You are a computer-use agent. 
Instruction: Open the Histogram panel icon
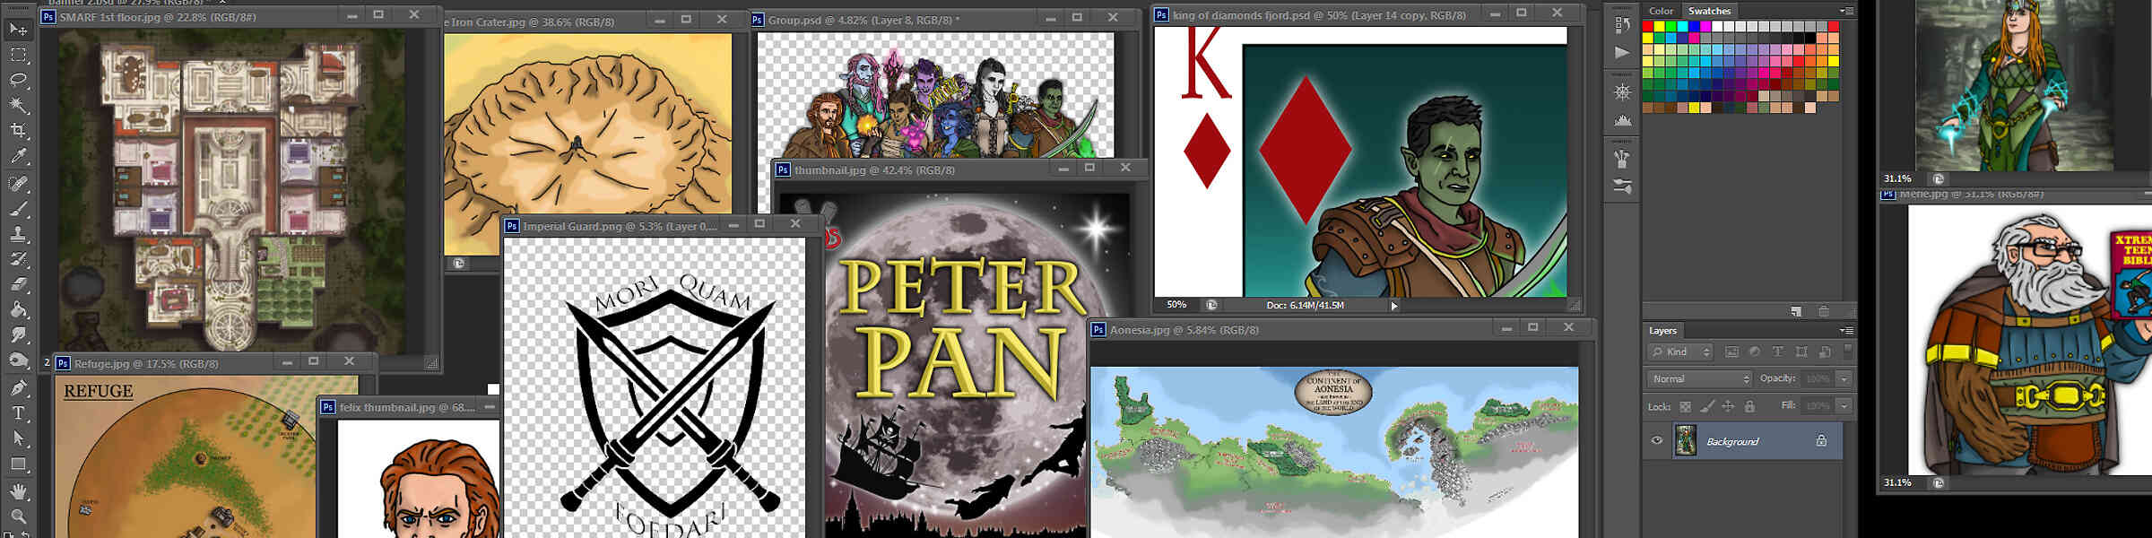tap(1622, 120)
